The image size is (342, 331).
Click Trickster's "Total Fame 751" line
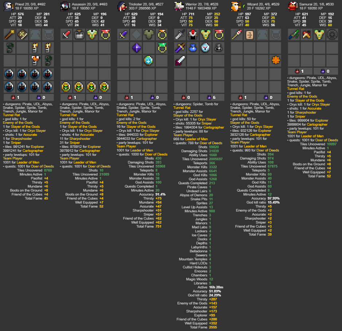tap(149, 226)
